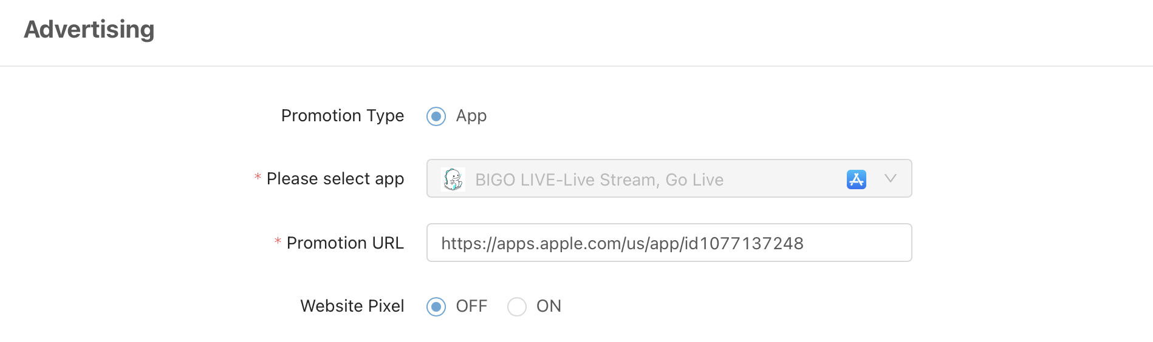Click the blue App Store icon
The image size is (1153, 342).
[x=857, y=179]
